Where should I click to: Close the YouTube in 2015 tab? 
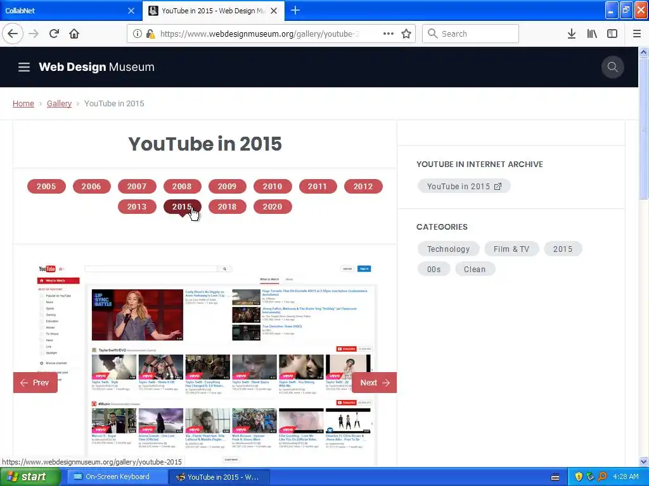[274, 11]
